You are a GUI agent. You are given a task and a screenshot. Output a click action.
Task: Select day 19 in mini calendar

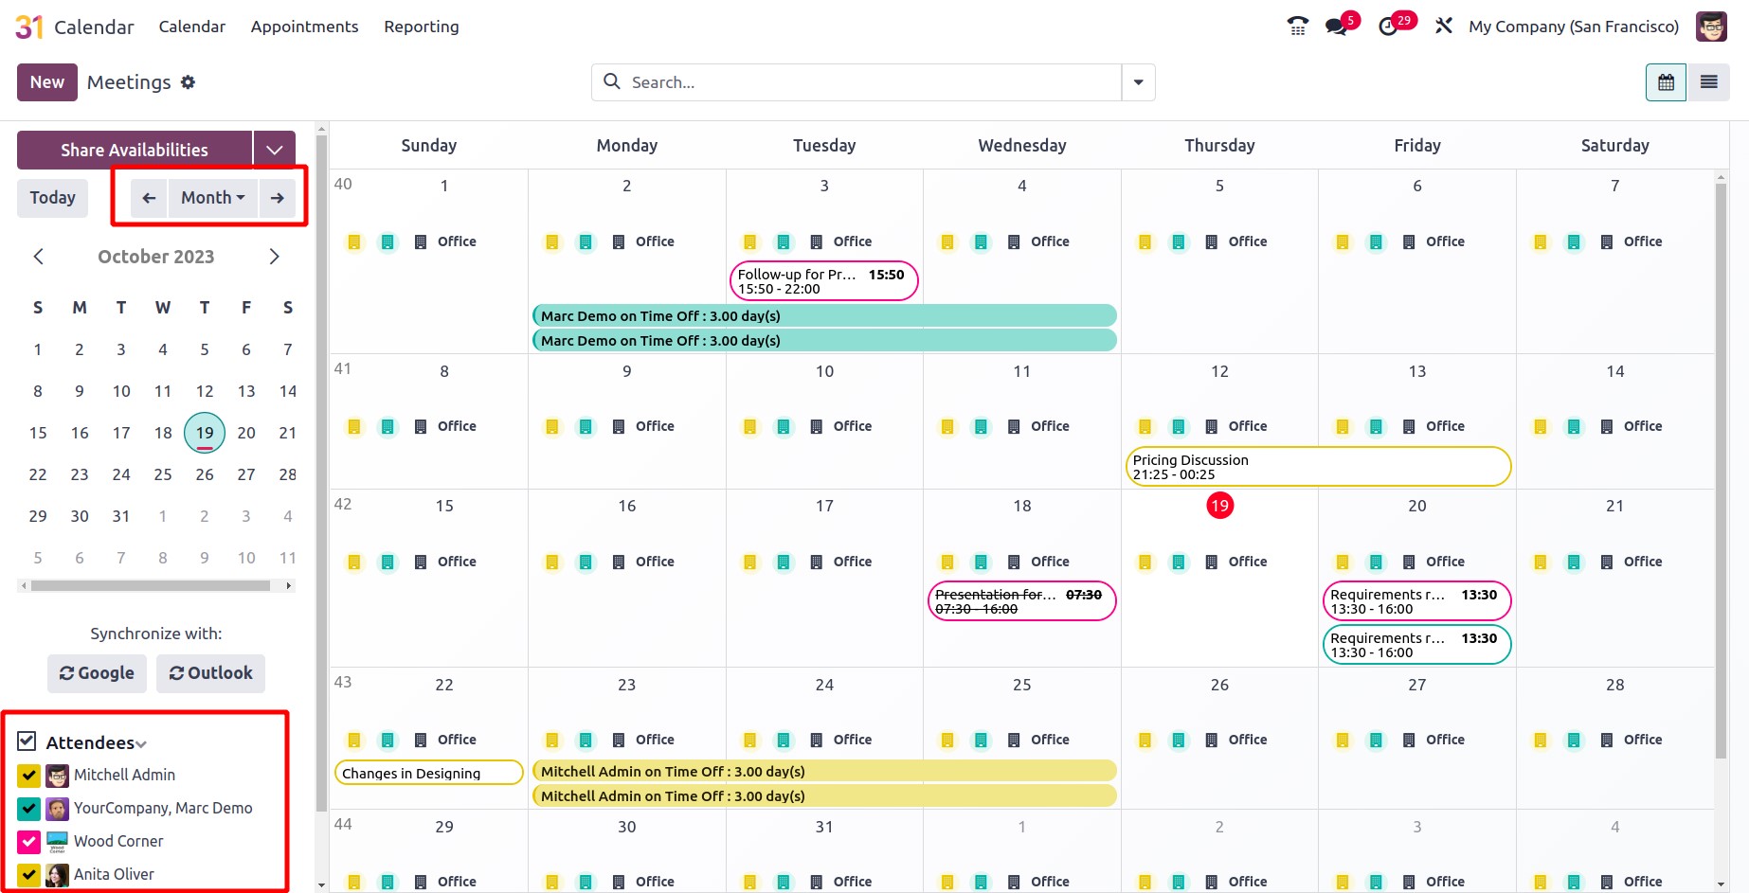(x=205, y=433)
